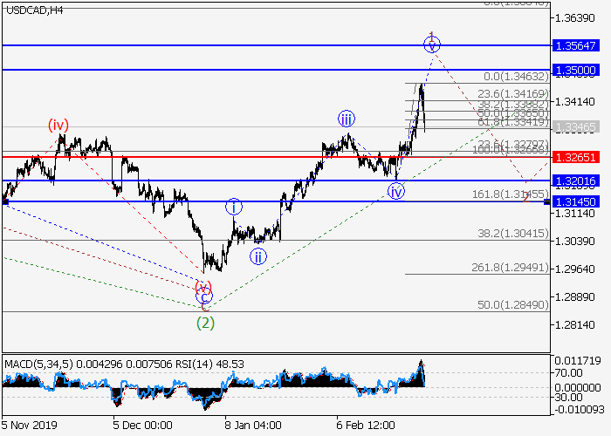
Task: Select the red (iv) wave label
Action: click(58, 126)
